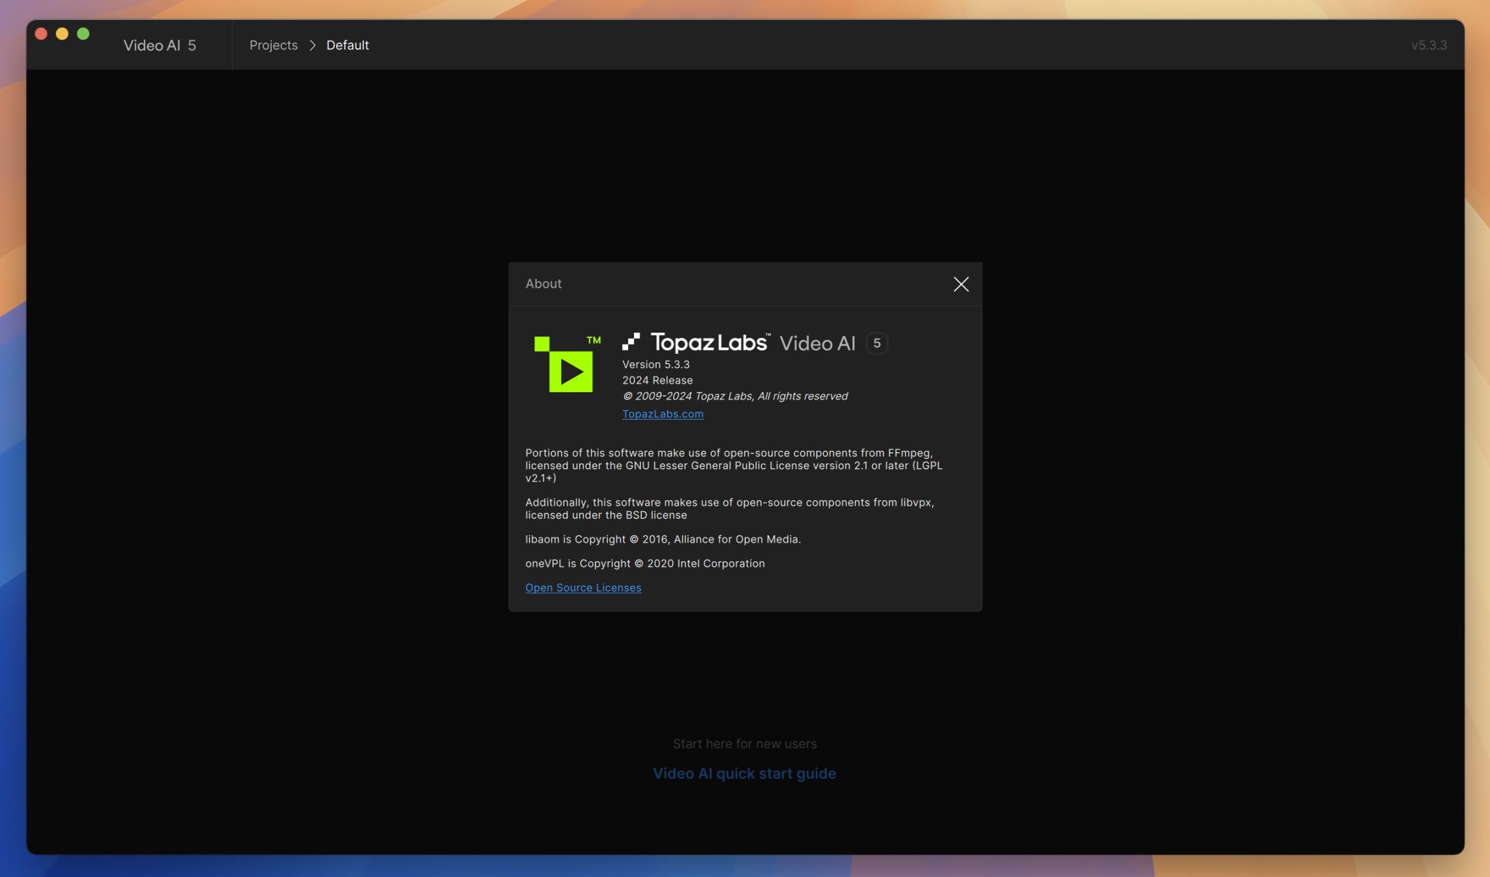Click the close button on About dialog

960,284
